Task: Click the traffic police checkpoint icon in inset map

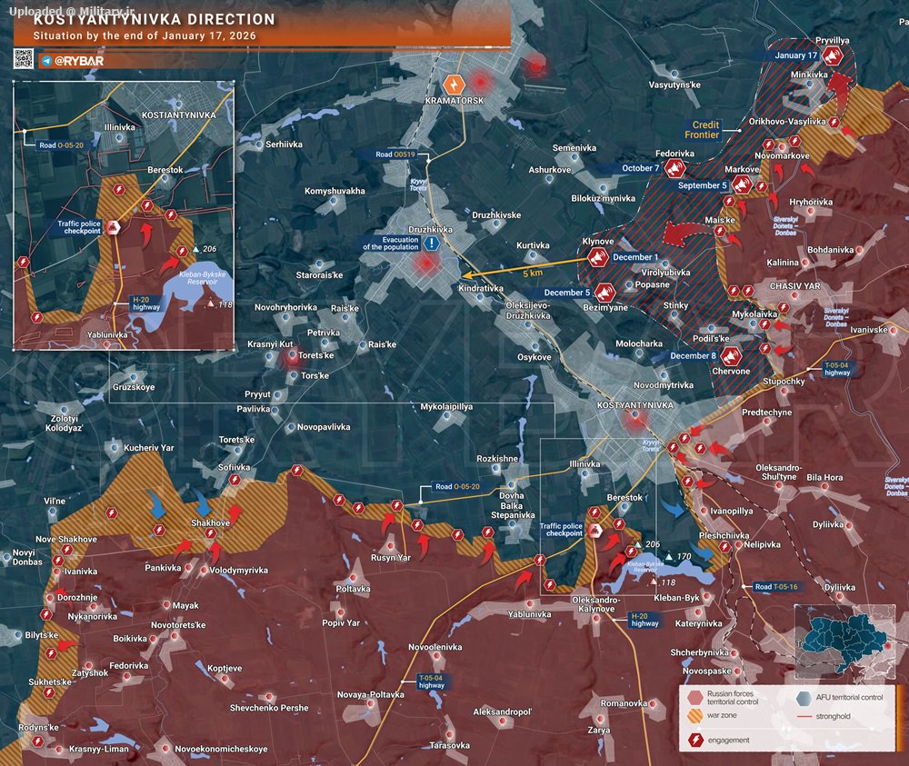Action: [x=113, y=227]
